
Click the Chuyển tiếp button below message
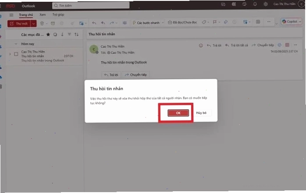tap(136, 75)
